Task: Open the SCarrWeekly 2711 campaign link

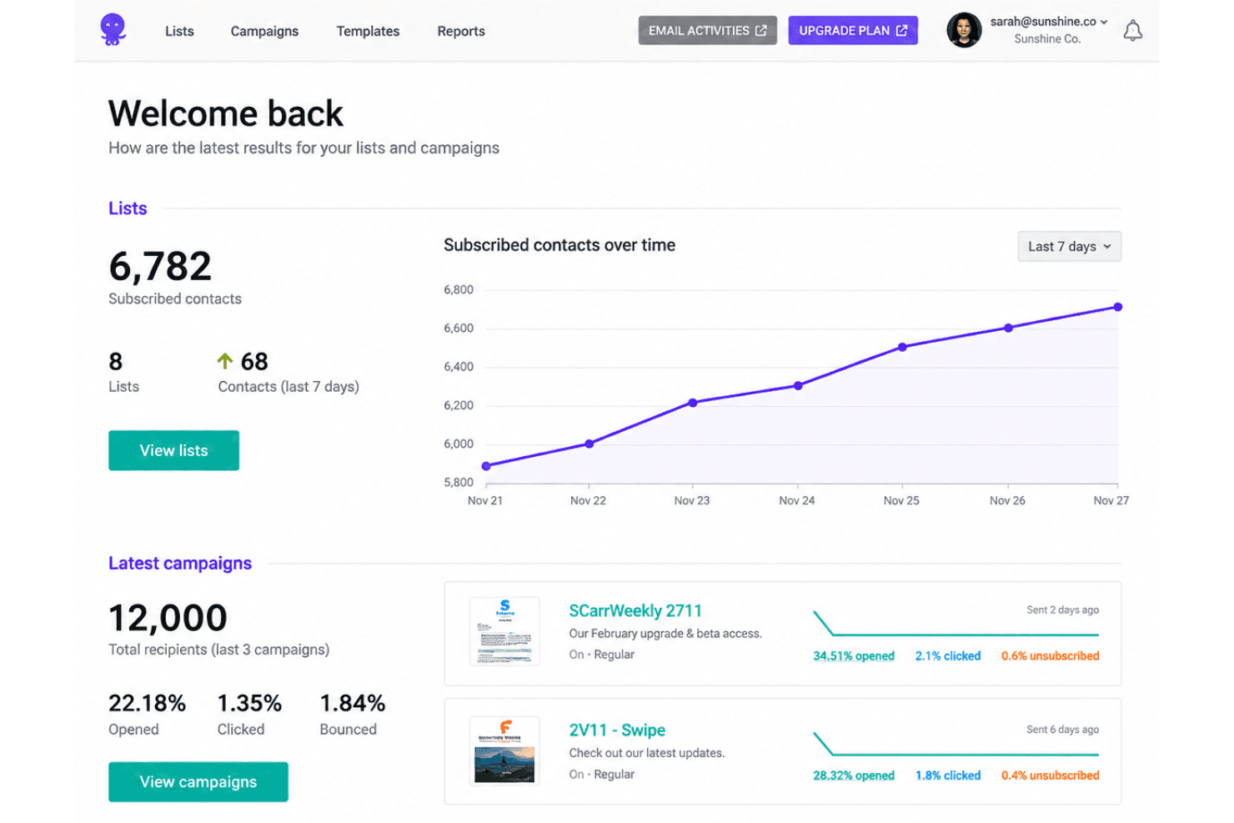Action: pyautogui.click(x=635, y=610)
